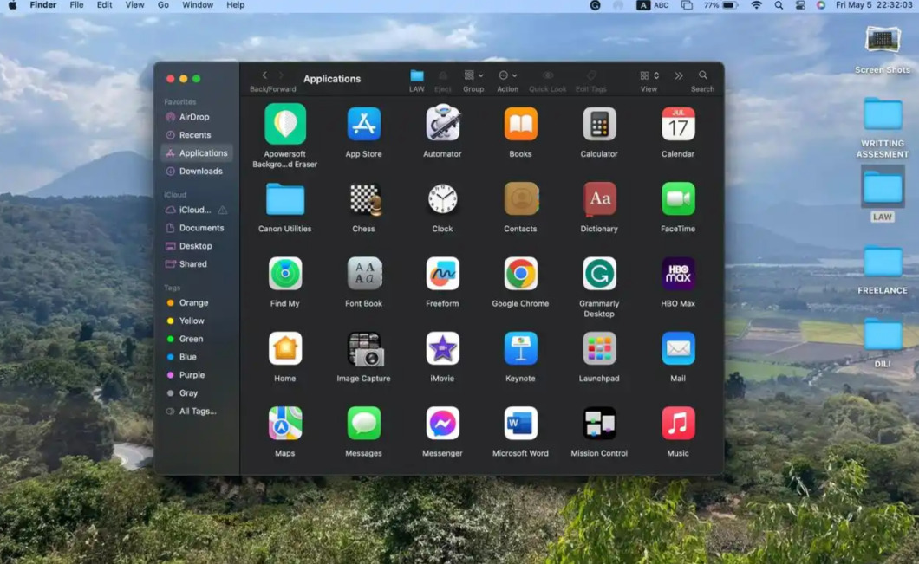Open the Help menu
The width and height of the screenshot is (919, 564).
click(235, 5)
